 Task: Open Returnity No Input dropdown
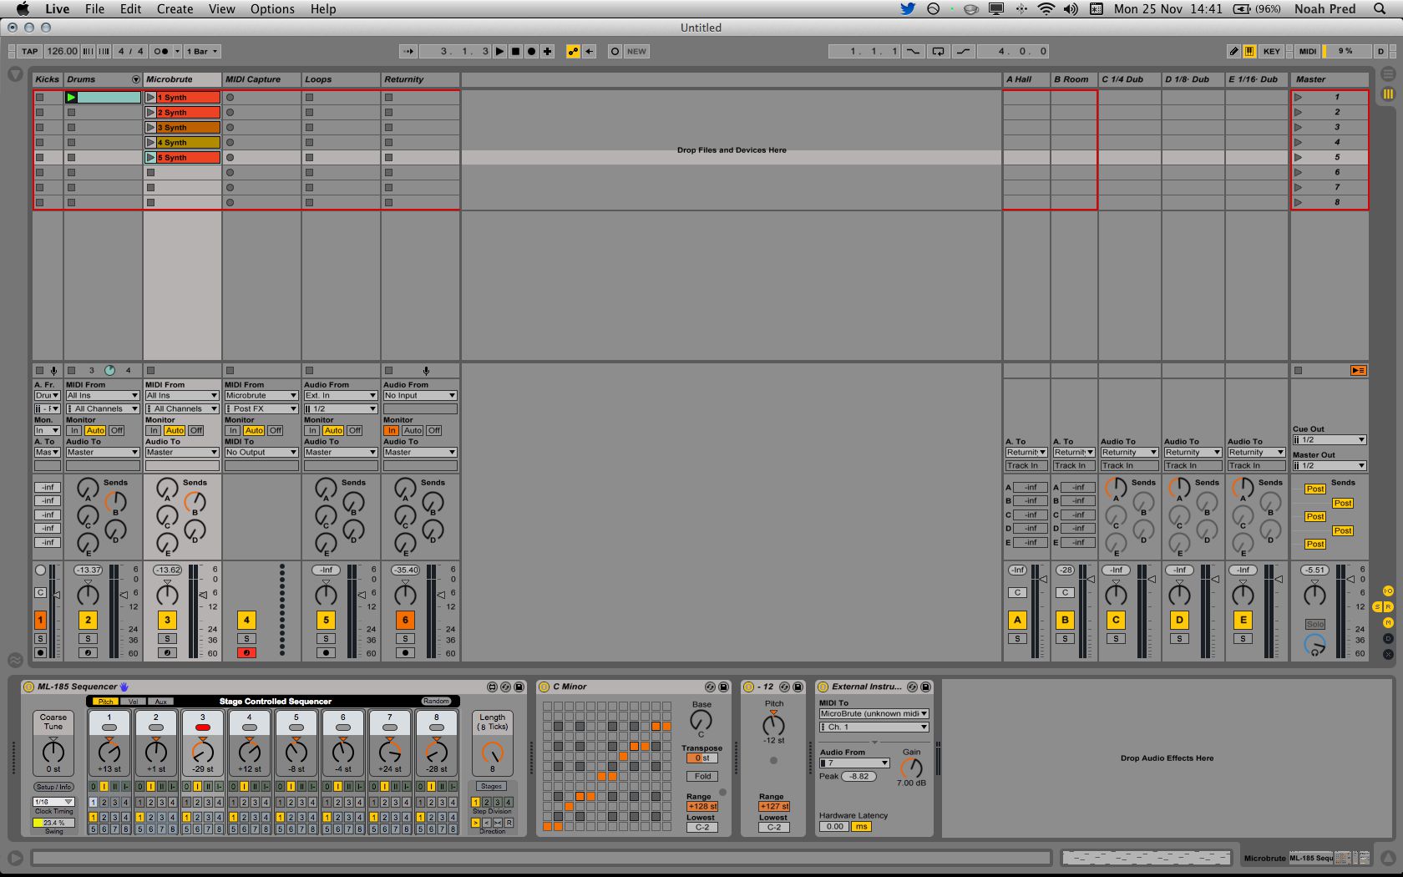tap(420, 396)
